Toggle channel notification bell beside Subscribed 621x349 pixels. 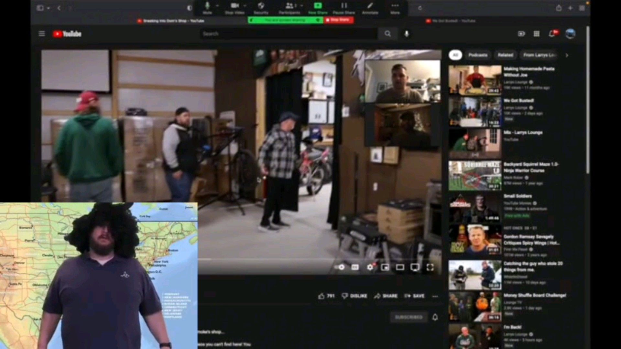click(435, 317)
